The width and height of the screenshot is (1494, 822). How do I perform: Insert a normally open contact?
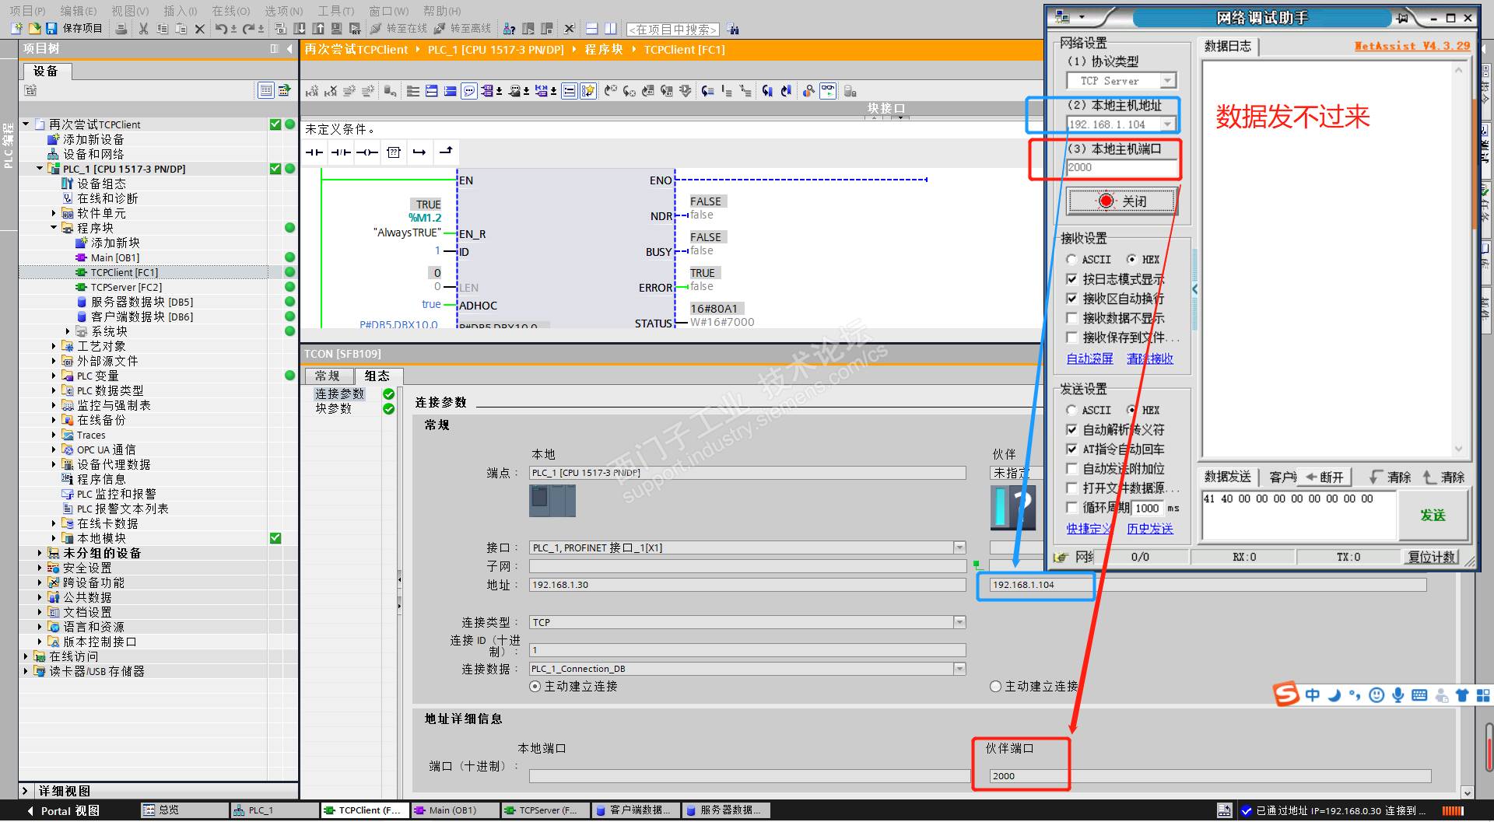(x=314, y=152)
